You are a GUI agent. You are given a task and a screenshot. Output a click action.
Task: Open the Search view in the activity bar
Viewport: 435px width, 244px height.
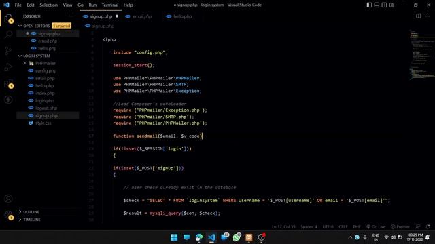(x=8, y=35)
